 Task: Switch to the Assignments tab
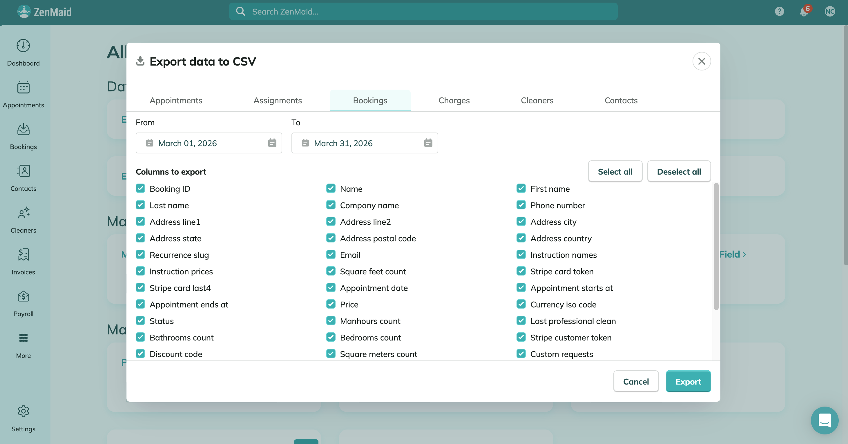tap(278, 100)
